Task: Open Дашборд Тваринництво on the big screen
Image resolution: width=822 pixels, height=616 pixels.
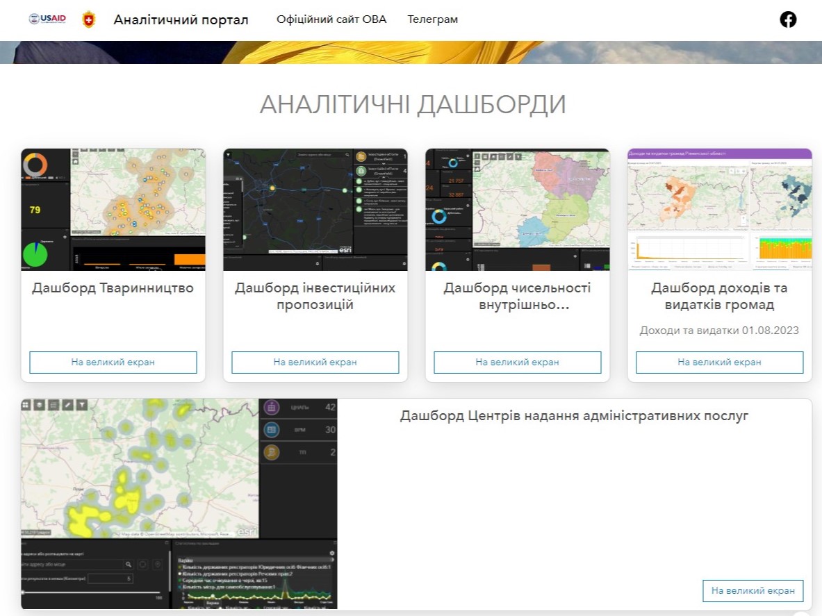Action: pos(113,362)
